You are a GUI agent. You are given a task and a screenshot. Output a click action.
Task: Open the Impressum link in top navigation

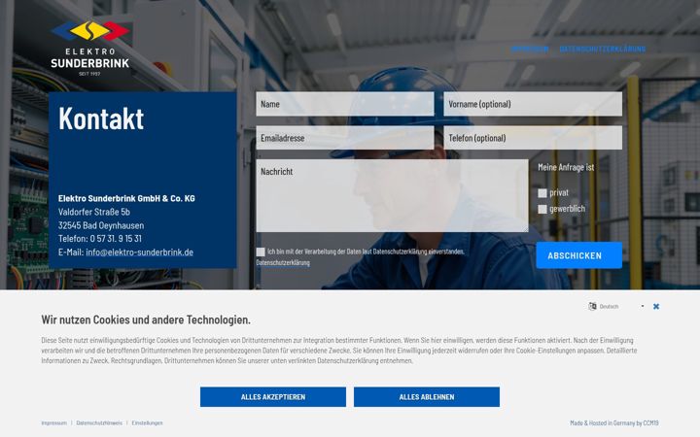click(530, 50)
